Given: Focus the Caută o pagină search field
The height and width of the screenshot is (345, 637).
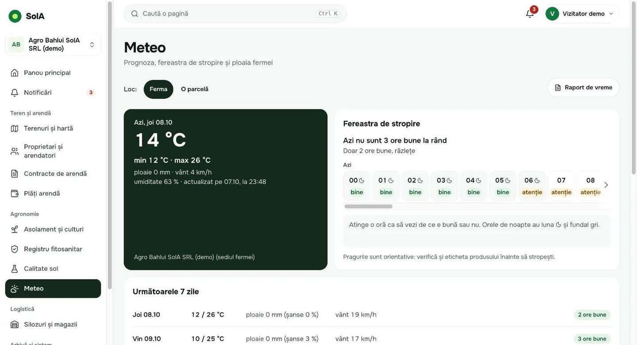Looking at the screenshot, I should pyautogui.click(x=235, y=14).
